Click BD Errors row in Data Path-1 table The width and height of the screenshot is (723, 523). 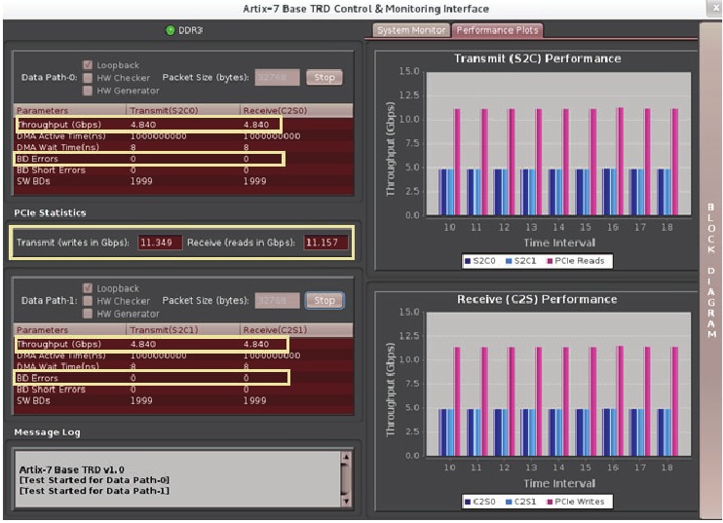184,378
